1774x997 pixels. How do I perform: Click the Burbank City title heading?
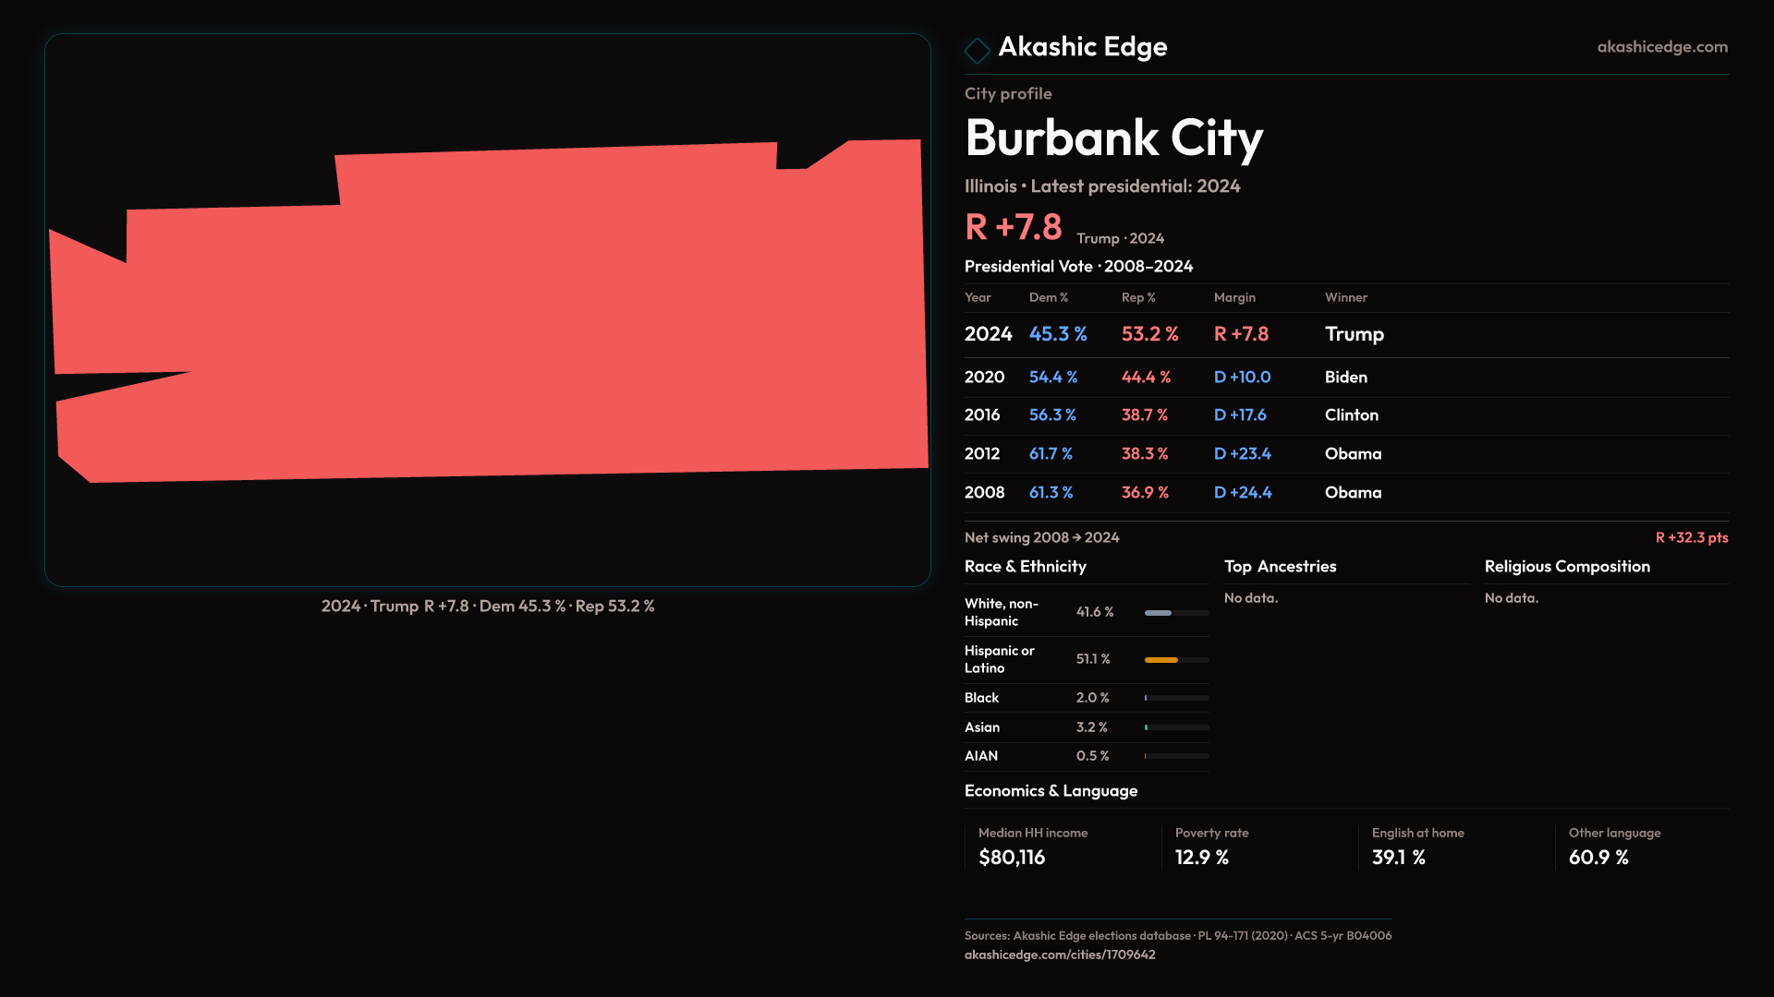pyautogui.click(x=1113, y=138)
